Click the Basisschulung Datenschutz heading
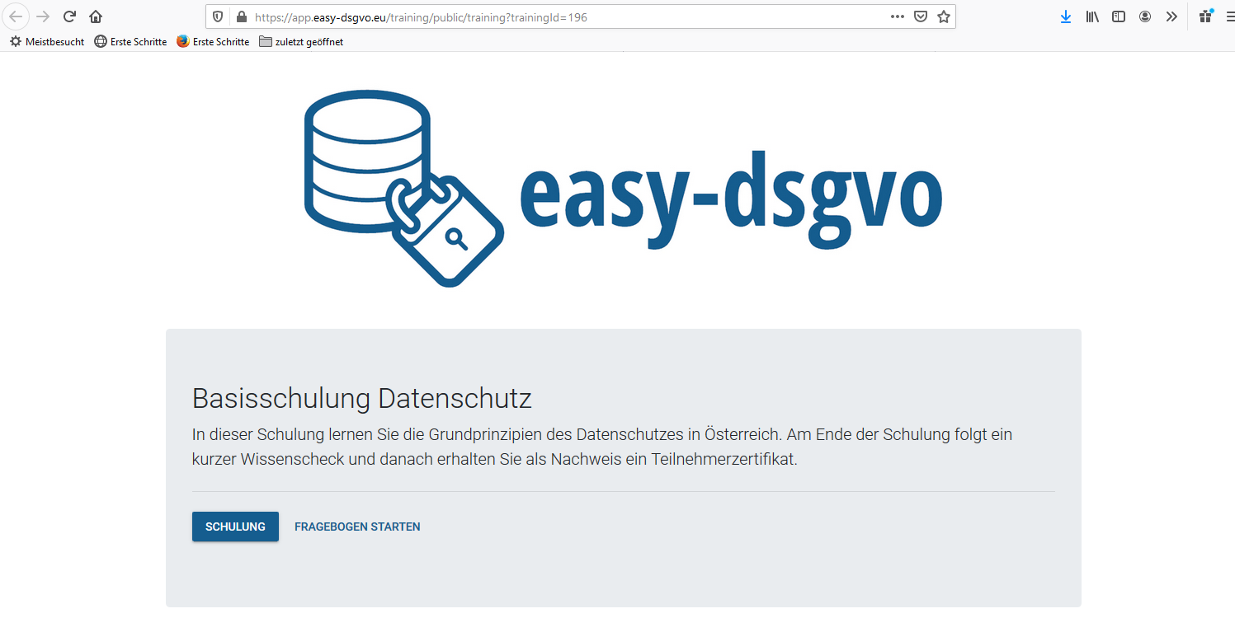 [x=362, y=399]
